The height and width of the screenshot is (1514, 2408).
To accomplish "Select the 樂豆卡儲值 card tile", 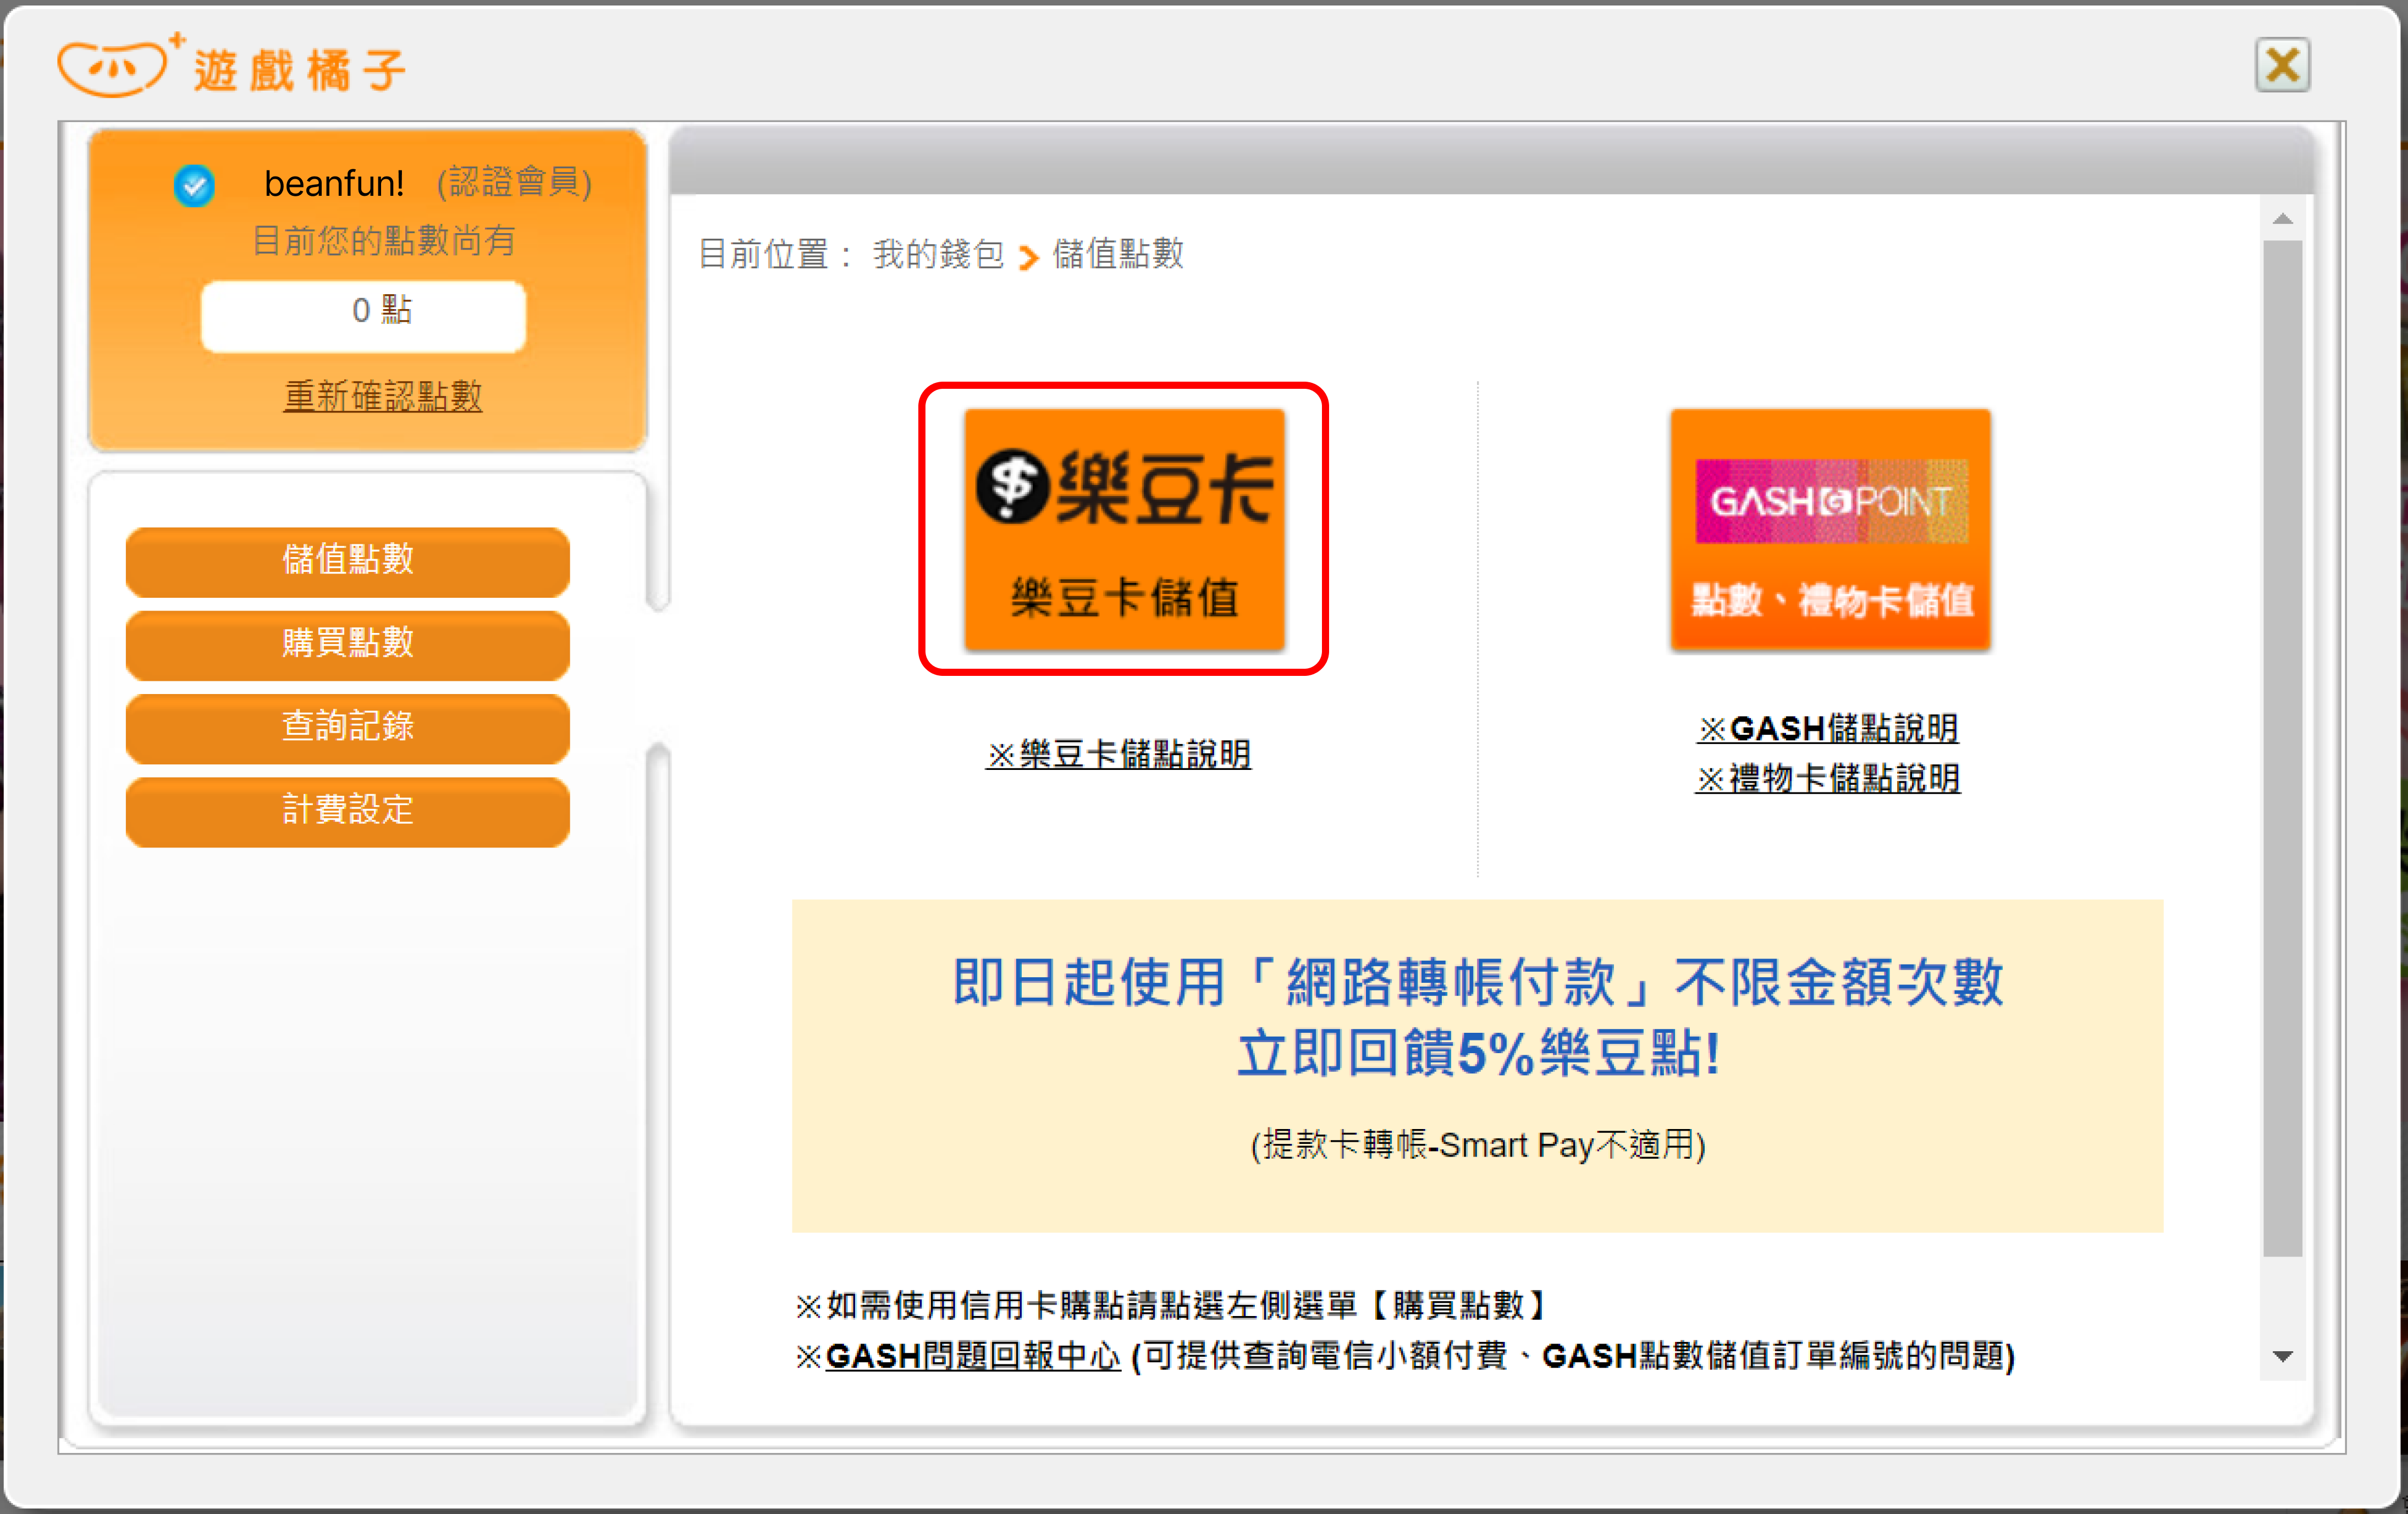I will pyautogui.click(x=1124, y=529).
